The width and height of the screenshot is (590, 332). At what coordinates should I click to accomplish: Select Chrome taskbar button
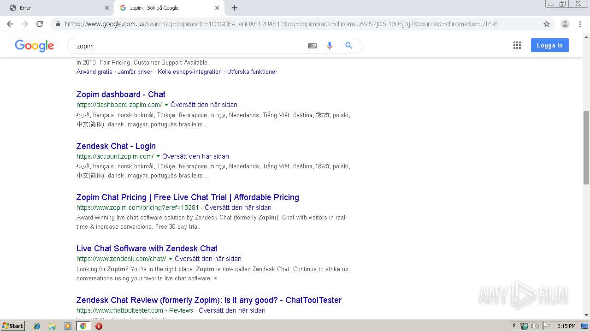[83, 326]
